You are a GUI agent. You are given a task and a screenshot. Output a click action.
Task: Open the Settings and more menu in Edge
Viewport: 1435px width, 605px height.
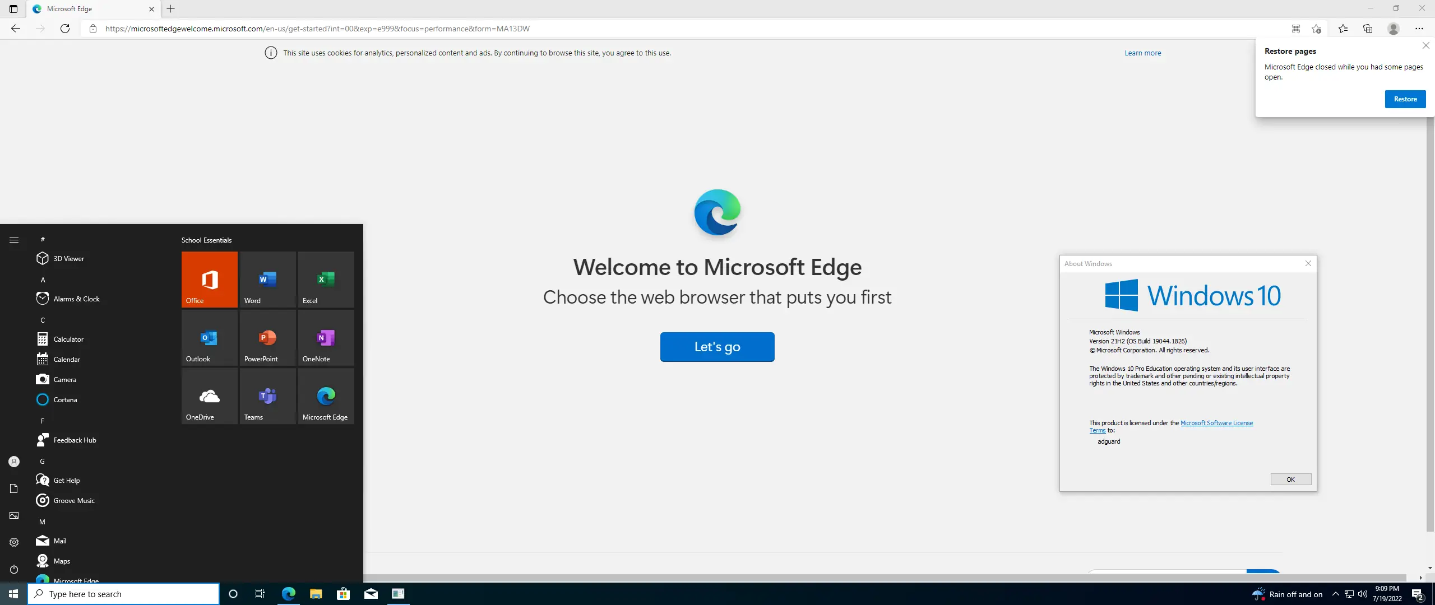(x=1419, y=29)
